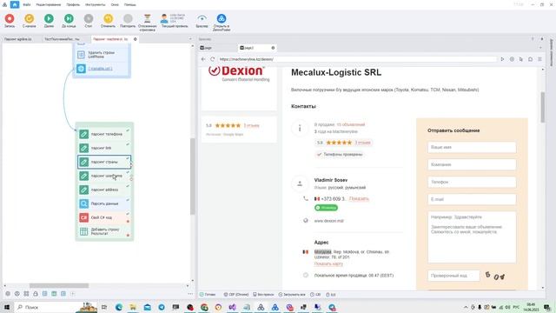Open the Инструменты menu
Viewport: 556px width, 313px height.
click(95, 5)
